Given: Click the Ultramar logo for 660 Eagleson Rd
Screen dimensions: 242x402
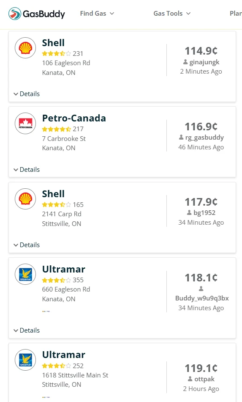Looking at the screenshot, I should tap(25, 274).
